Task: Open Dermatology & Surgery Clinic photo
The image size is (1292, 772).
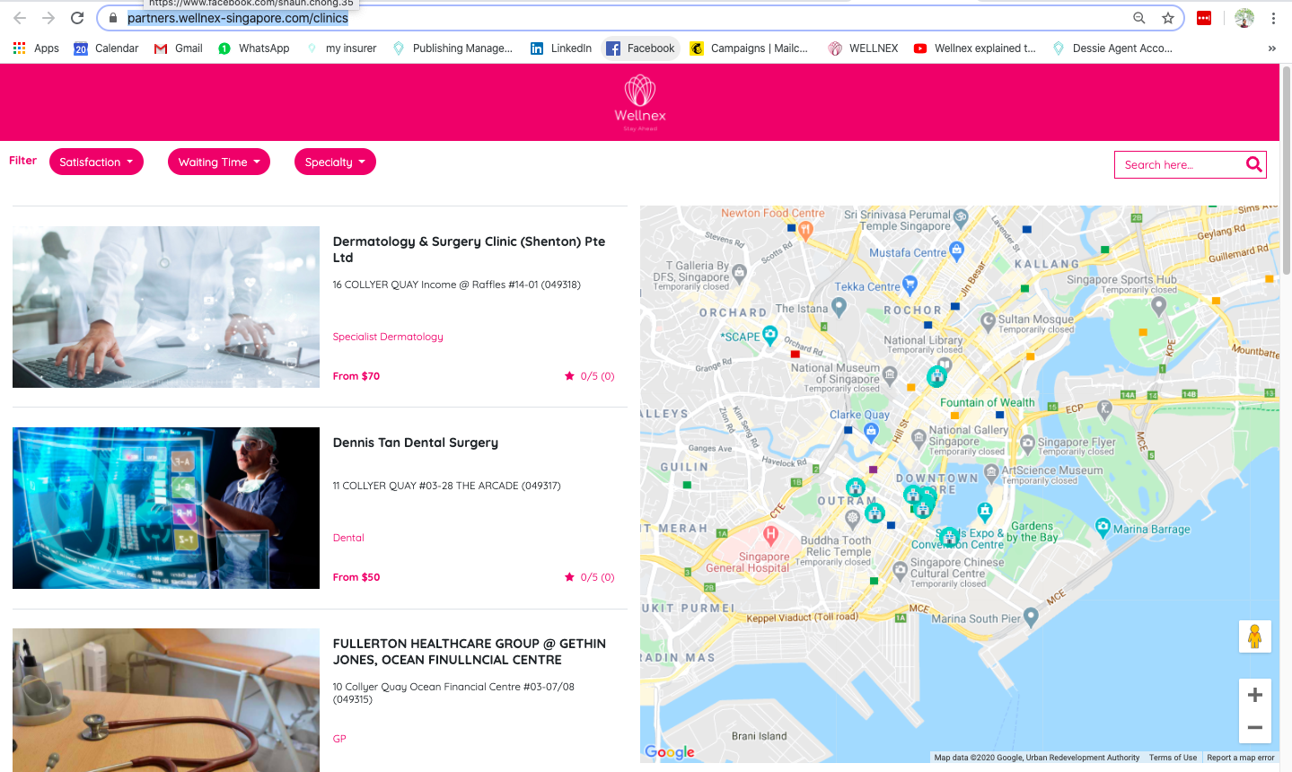Action: coord(166,307)
